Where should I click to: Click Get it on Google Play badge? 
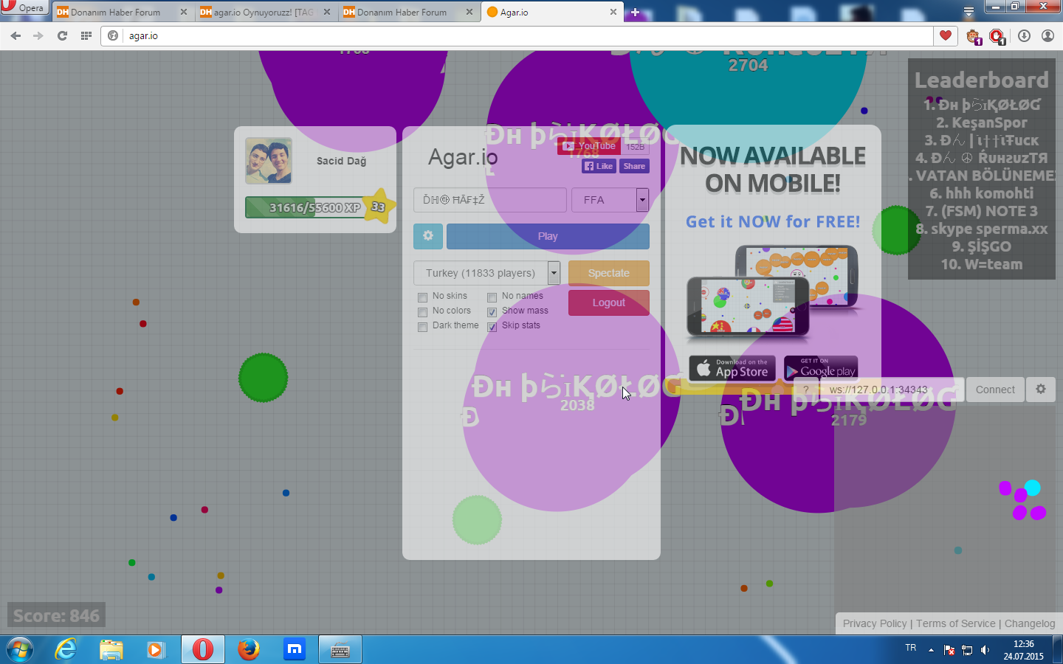821,368
